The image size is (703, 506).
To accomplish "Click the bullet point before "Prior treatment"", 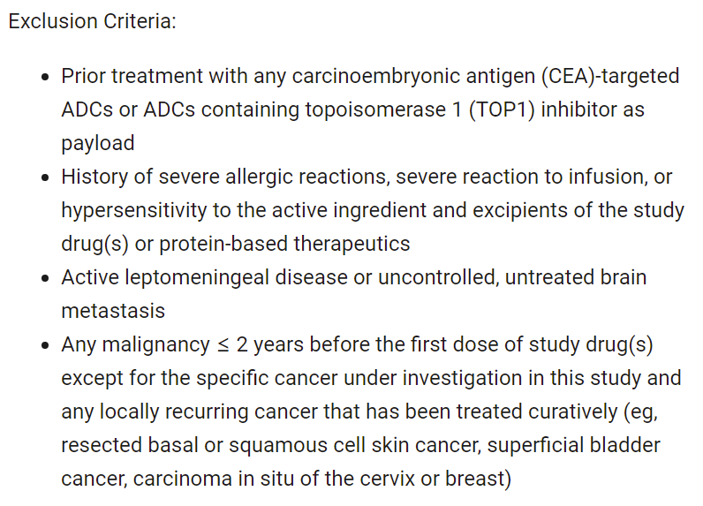I will 46,77.
